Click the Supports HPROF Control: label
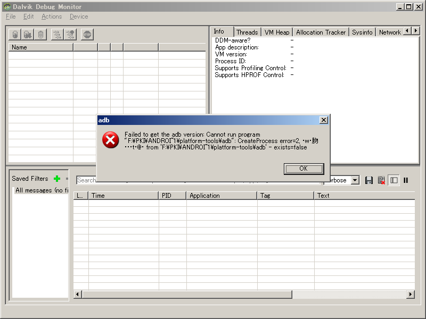Viewport: 426px width, 319px height. click(x=249, y=75)
